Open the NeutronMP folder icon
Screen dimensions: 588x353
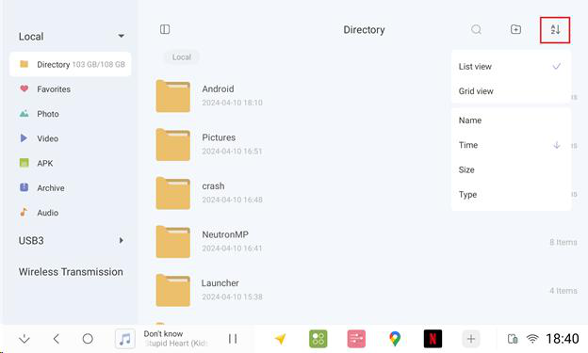coord(172,242)
